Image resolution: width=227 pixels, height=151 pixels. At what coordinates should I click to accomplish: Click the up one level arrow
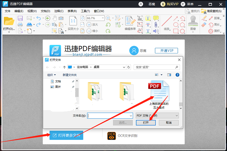point(64,67)
